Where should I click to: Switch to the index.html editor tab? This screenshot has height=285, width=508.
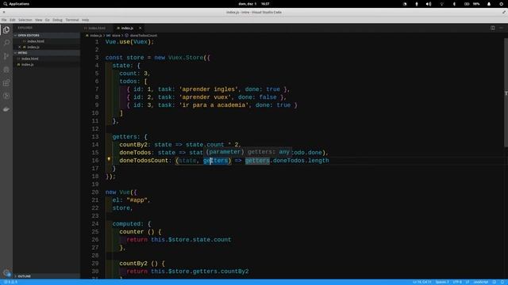click(x=97, y=28)
